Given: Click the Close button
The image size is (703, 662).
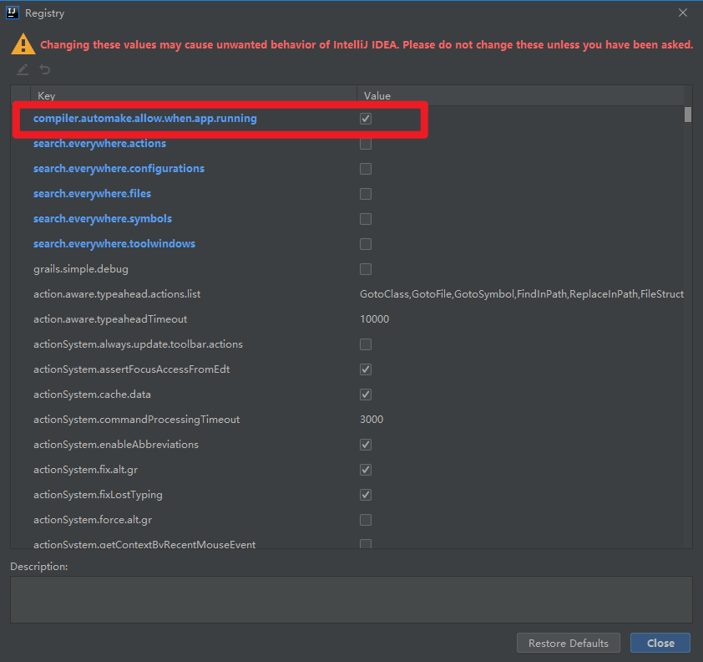Looking at the screenshot, I should pos(660,643).
